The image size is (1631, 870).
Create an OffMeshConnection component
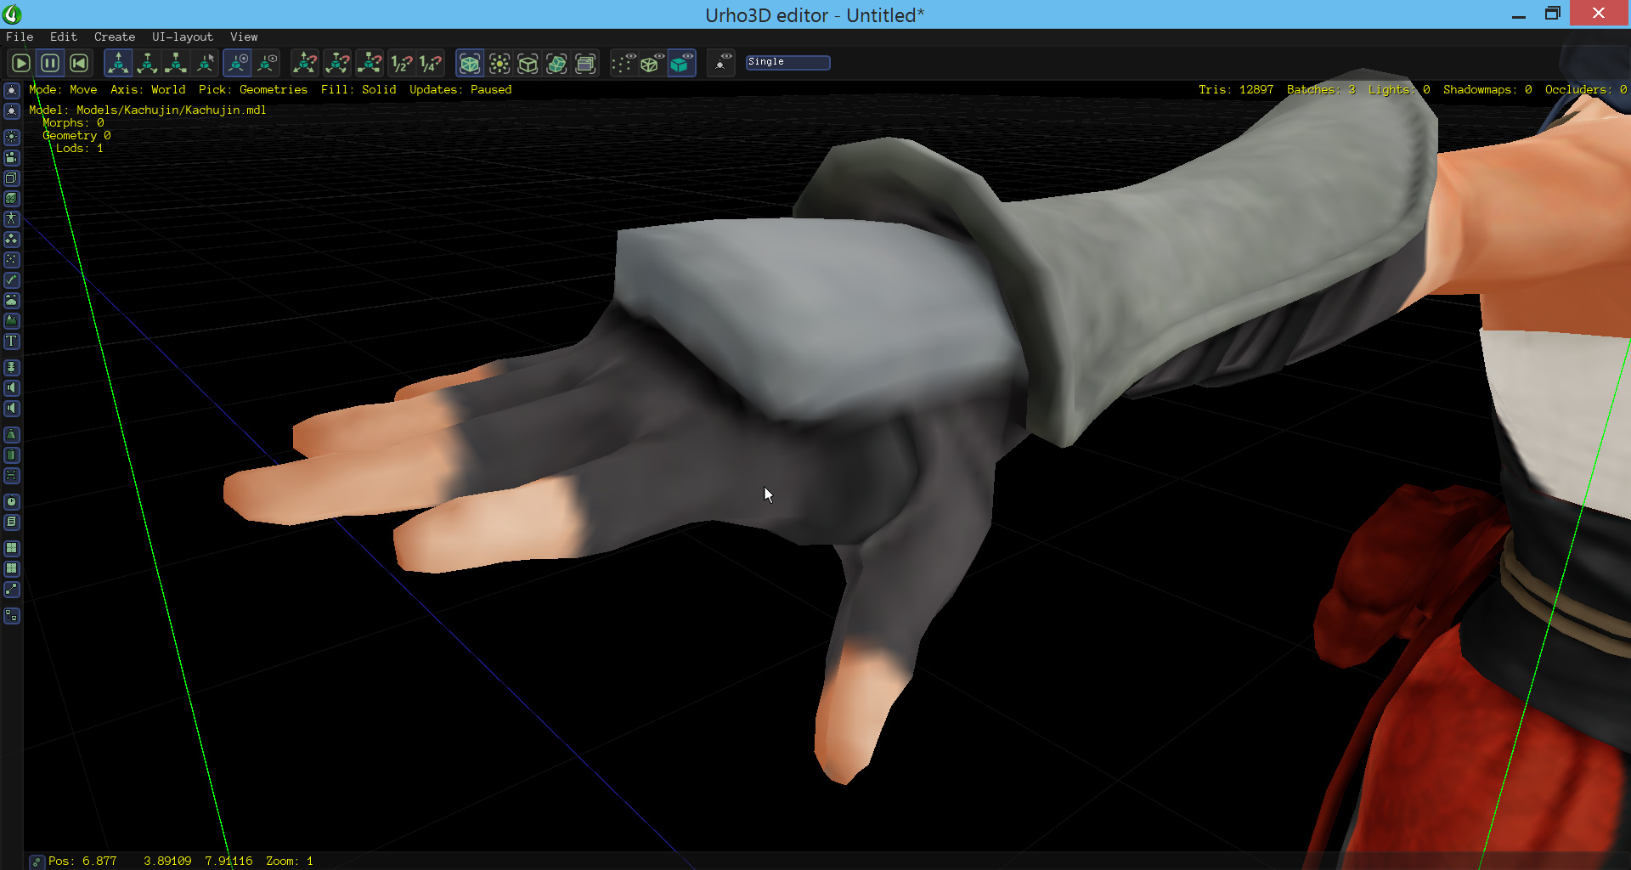[x=12, y=589]
